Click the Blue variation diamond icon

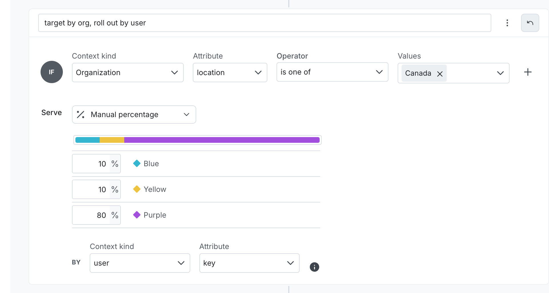pyautogui.click(x=137, y=163)
